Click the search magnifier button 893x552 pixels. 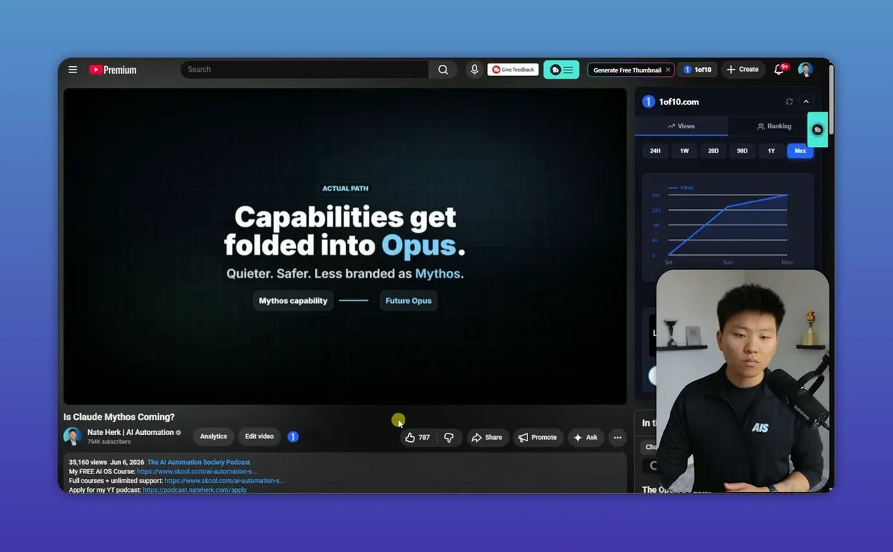pyautogui.click(x=443, y=70)
